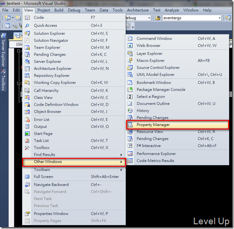Click the Solution Explorer icon
The height and width of the screenshot is (229, 234).
(27, 34)
